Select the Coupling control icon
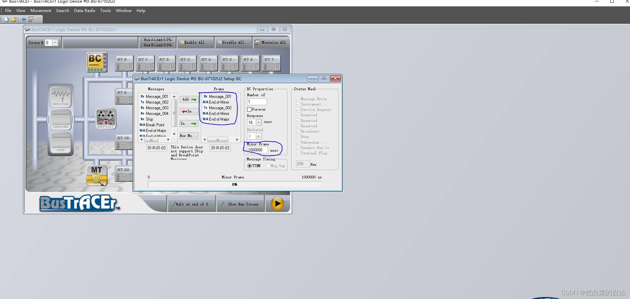The image size is (630, 299). click(x=61, y=119)
